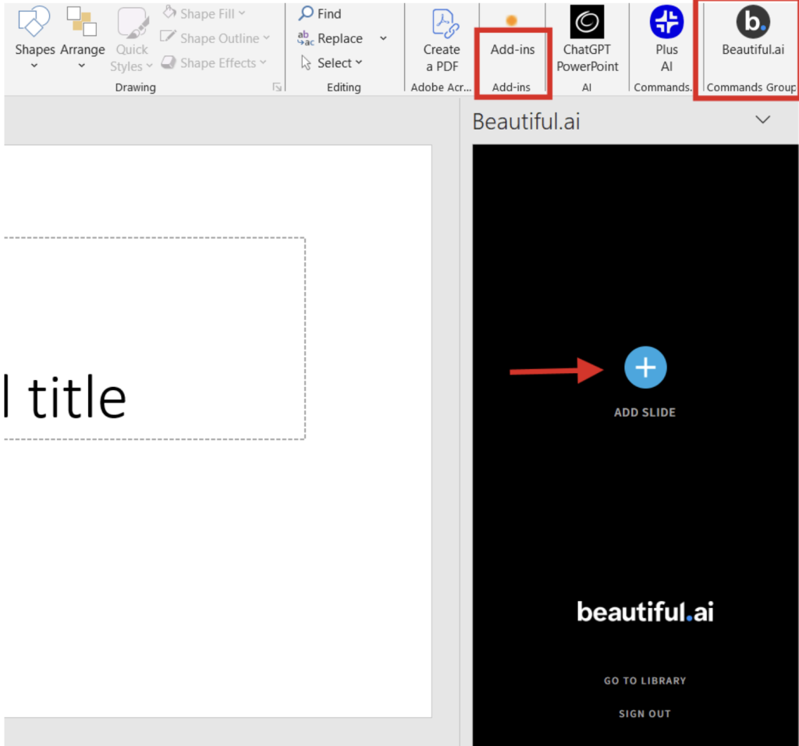This screenshot has width=799, height=746.
Task: Click Replace in Editing group
Action: [x=331, y=38]
